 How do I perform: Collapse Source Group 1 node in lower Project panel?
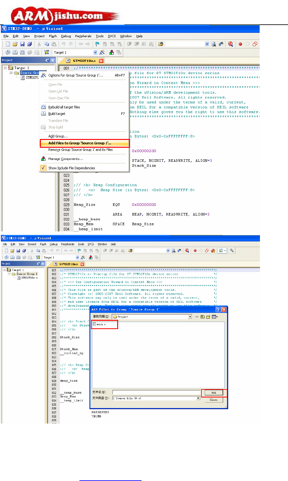pyautogui.click(x=9, y=274)
